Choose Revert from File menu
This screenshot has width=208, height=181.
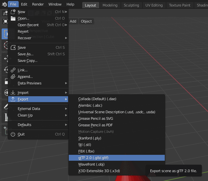point(38,31)
